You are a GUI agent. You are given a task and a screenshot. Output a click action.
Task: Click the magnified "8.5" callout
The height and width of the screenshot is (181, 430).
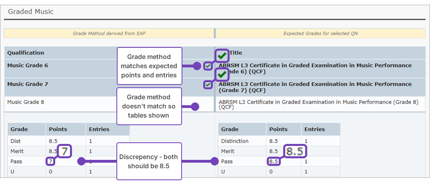296,151
